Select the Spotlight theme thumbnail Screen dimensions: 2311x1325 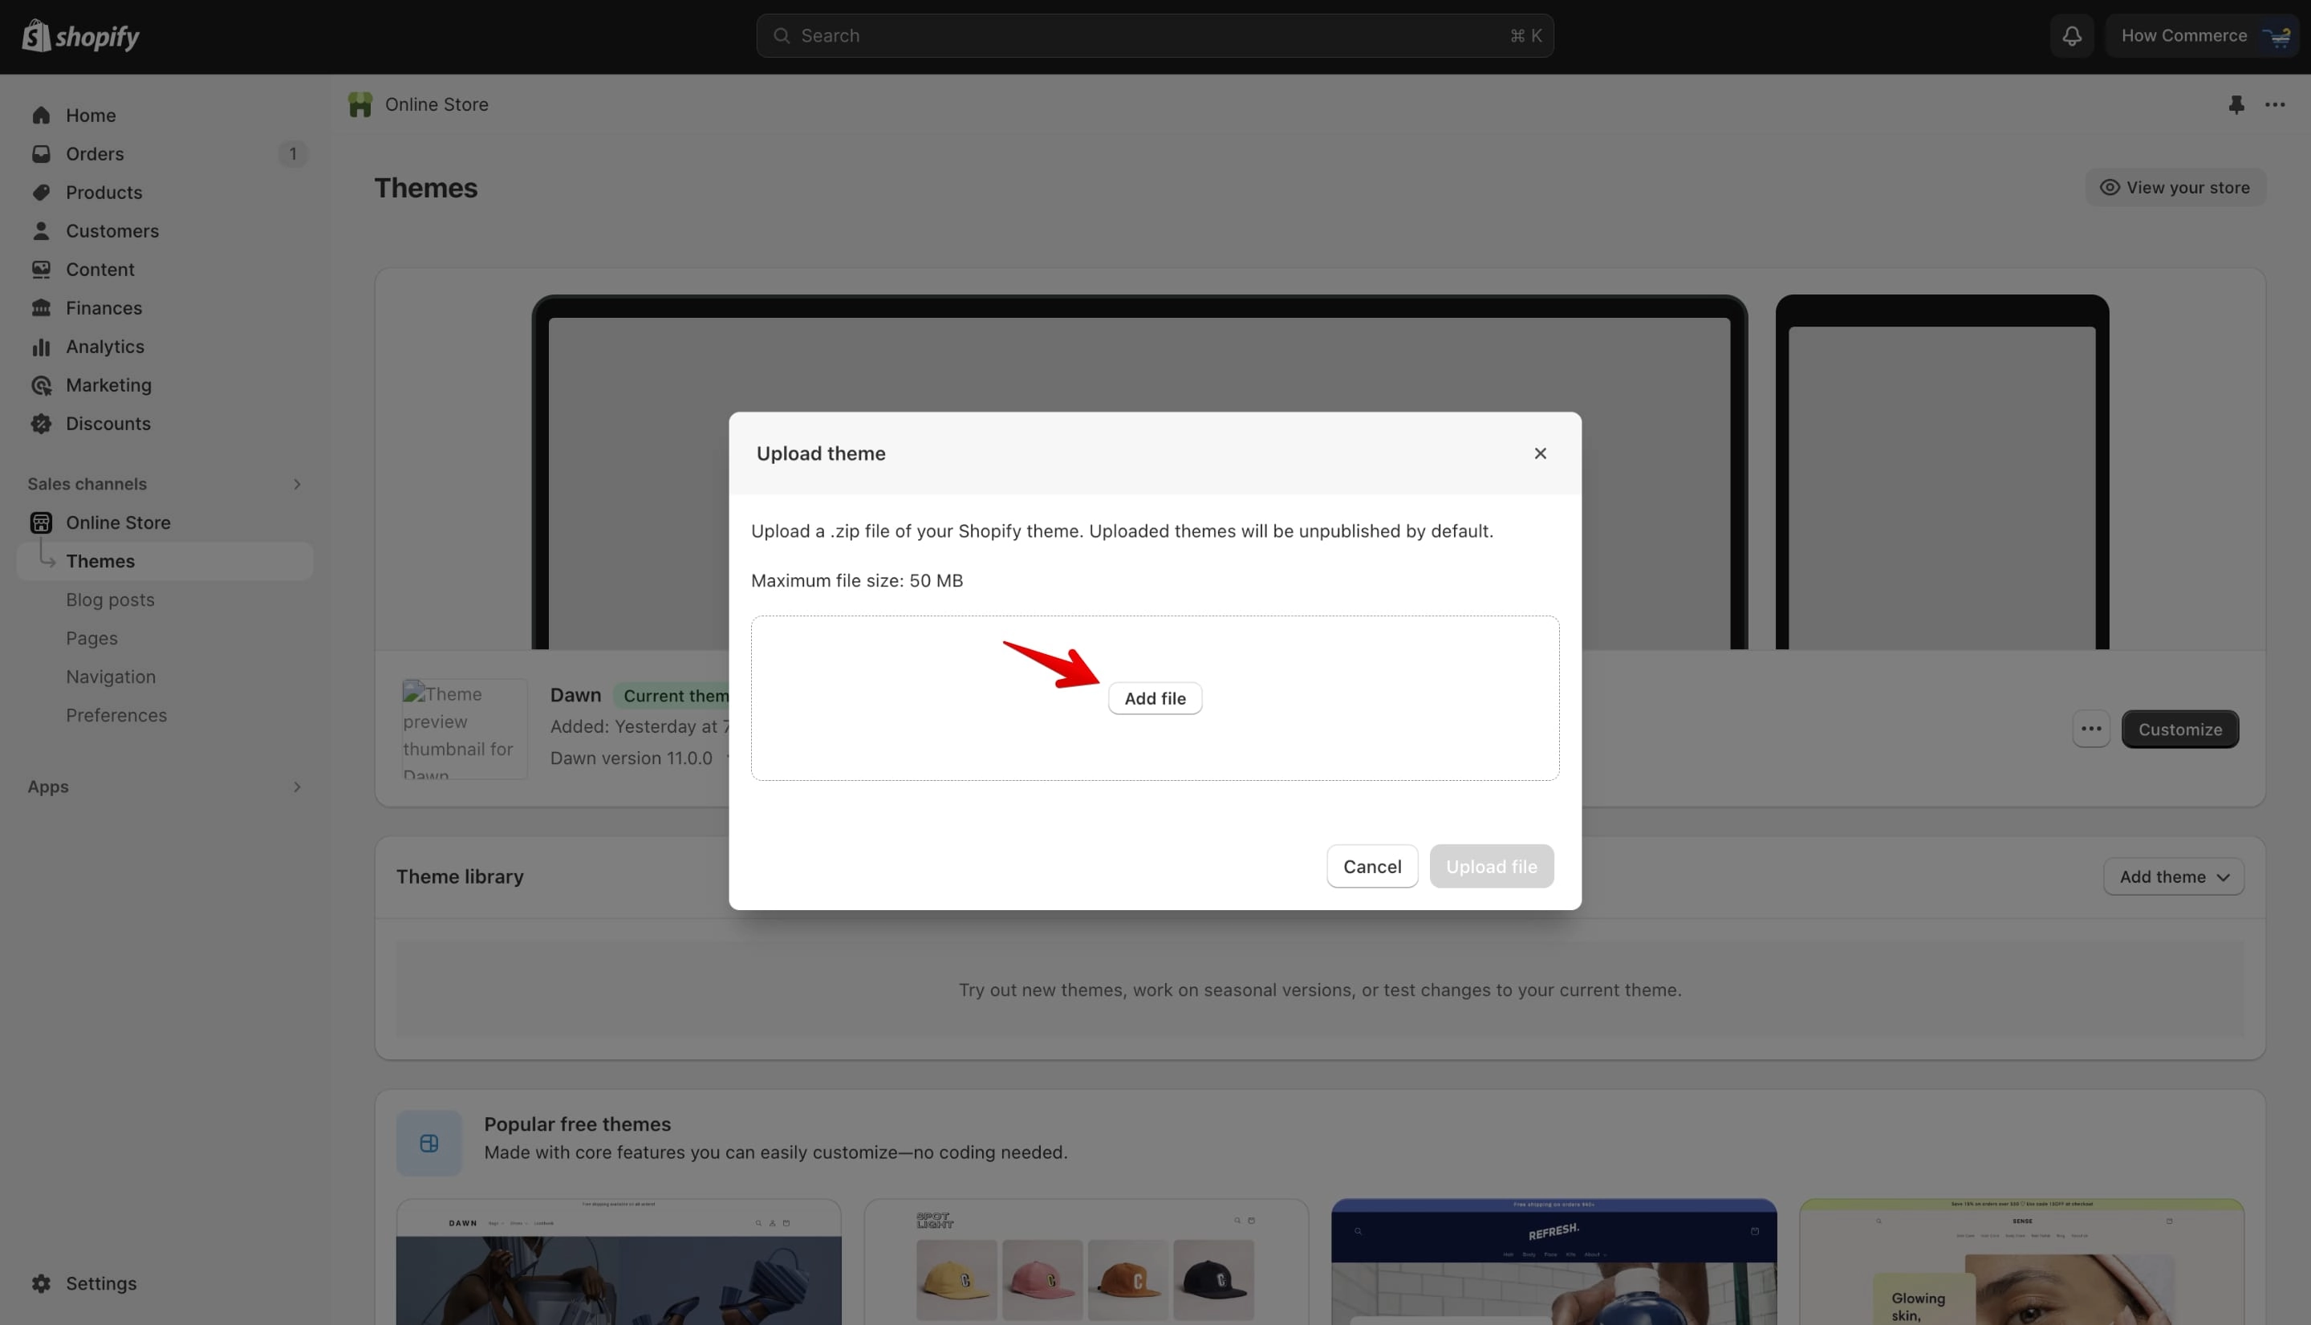click(x=1086, y=1262)
